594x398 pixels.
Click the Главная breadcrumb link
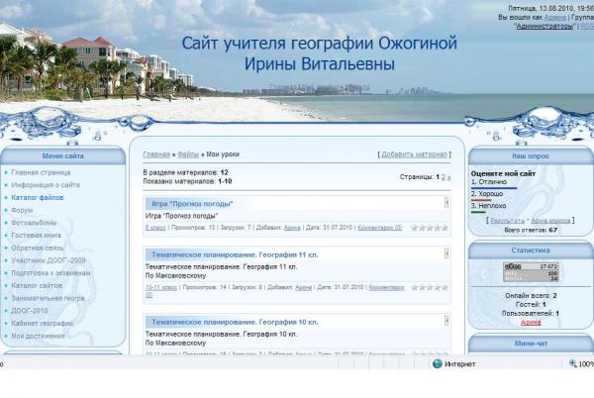[x=156, y=154]
